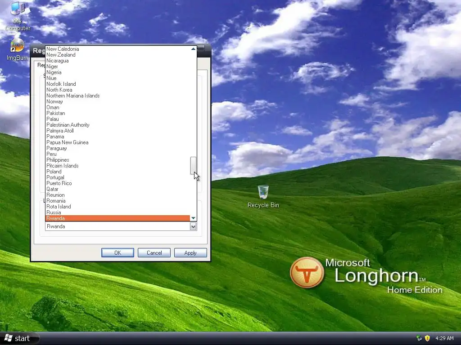
Task: Select Philippines in the list
Action: point(118,160)
